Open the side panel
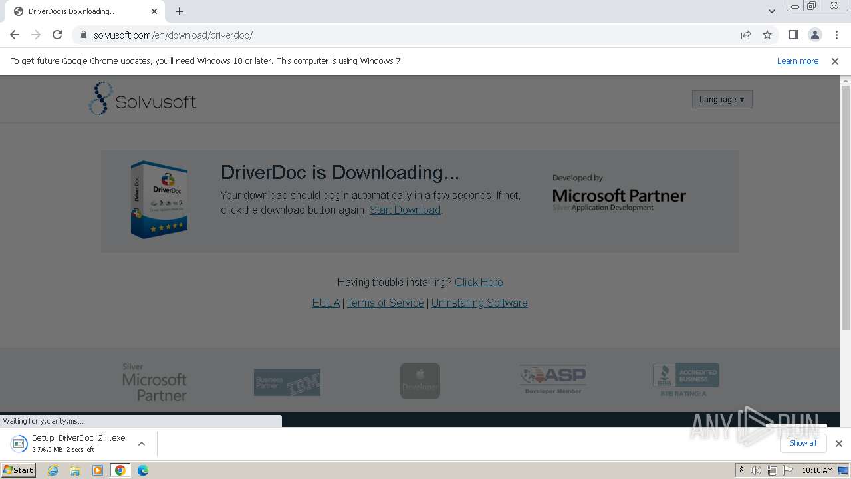This screenshot has height=479, width=851. [x=793, y=35]
